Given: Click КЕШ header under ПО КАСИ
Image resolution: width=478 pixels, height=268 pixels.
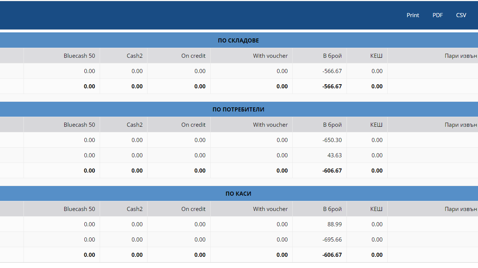Looking at the screenshot, I should pos(376,209).
